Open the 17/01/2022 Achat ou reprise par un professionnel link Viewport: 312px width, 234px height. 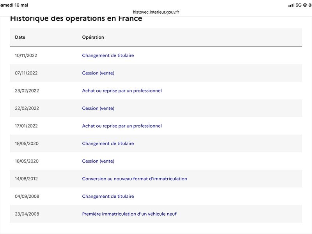pyautogui.click(x=122, y=126)
